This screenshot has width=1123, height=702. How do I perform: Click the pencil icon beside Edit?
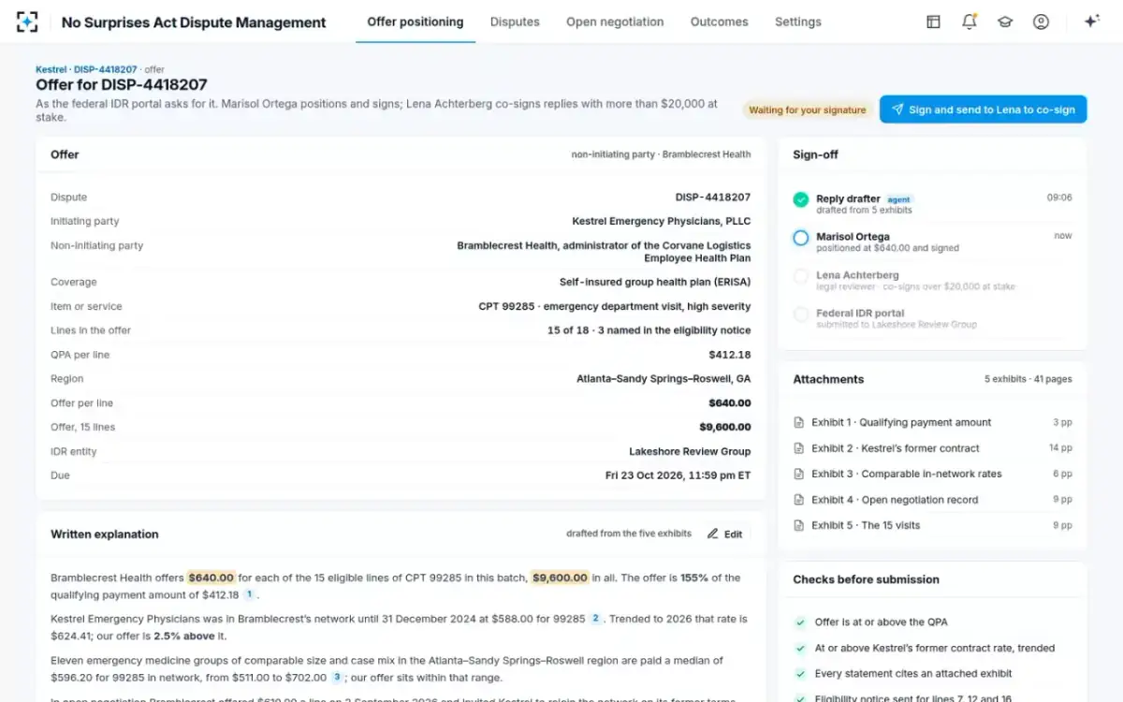point(712,534)
